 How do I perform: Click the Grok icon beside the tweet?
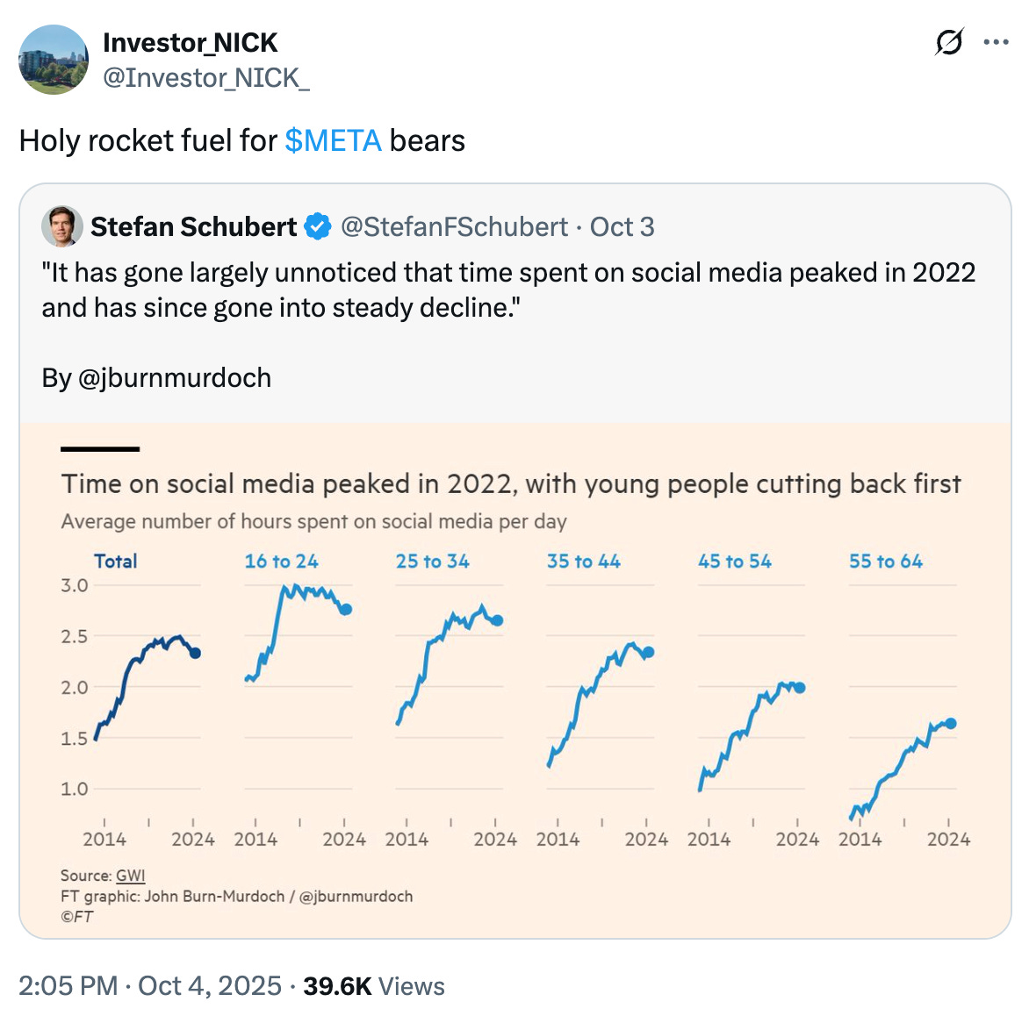[949, 42]
